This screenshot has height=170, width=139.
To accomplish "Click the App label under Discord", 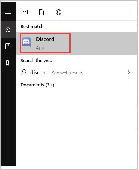I will click(40, 48).
